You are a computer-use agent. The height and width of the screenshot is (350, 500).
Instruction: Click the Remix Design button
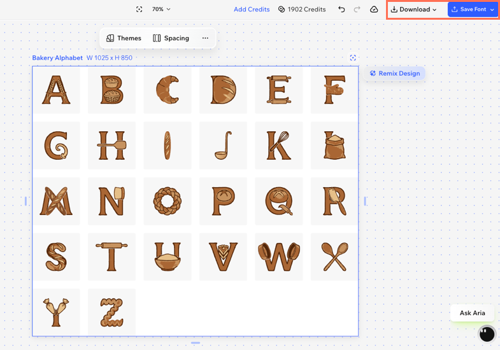point(394,73)
